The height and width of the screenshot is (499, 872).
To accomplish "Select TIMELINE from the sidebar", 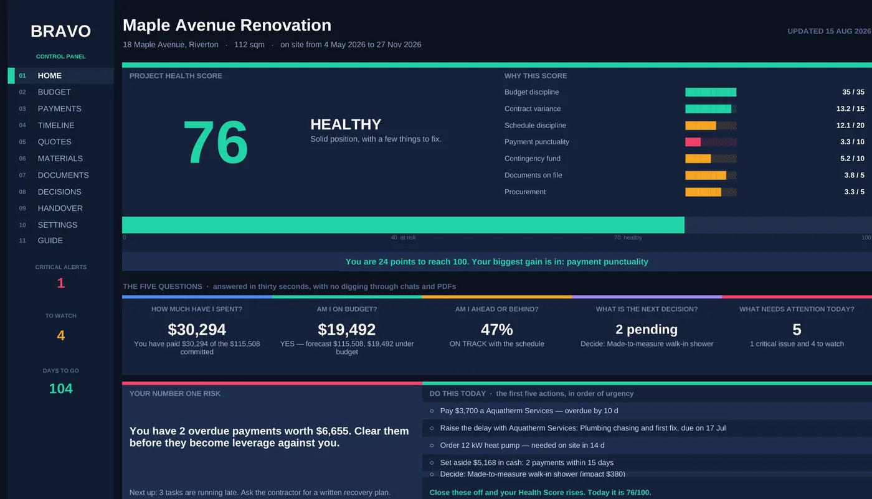I will pyautogui.click(x=60, y=126).
